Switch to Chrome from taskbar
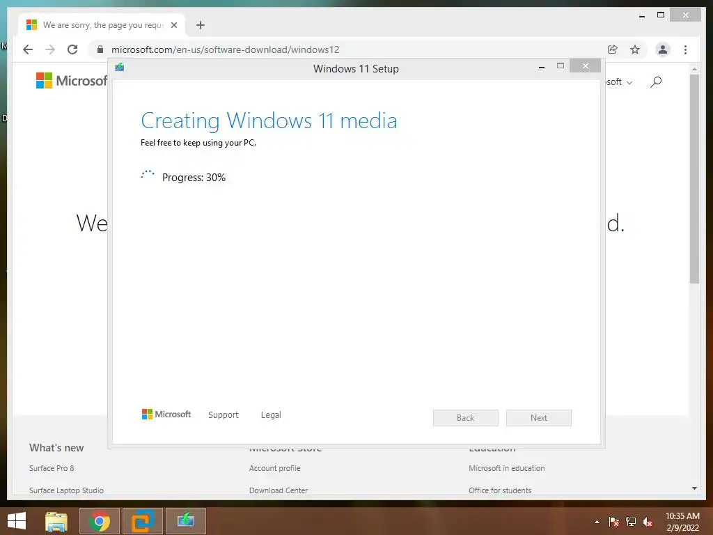Screen dimensions: 713x535 (x=100, y=521)
